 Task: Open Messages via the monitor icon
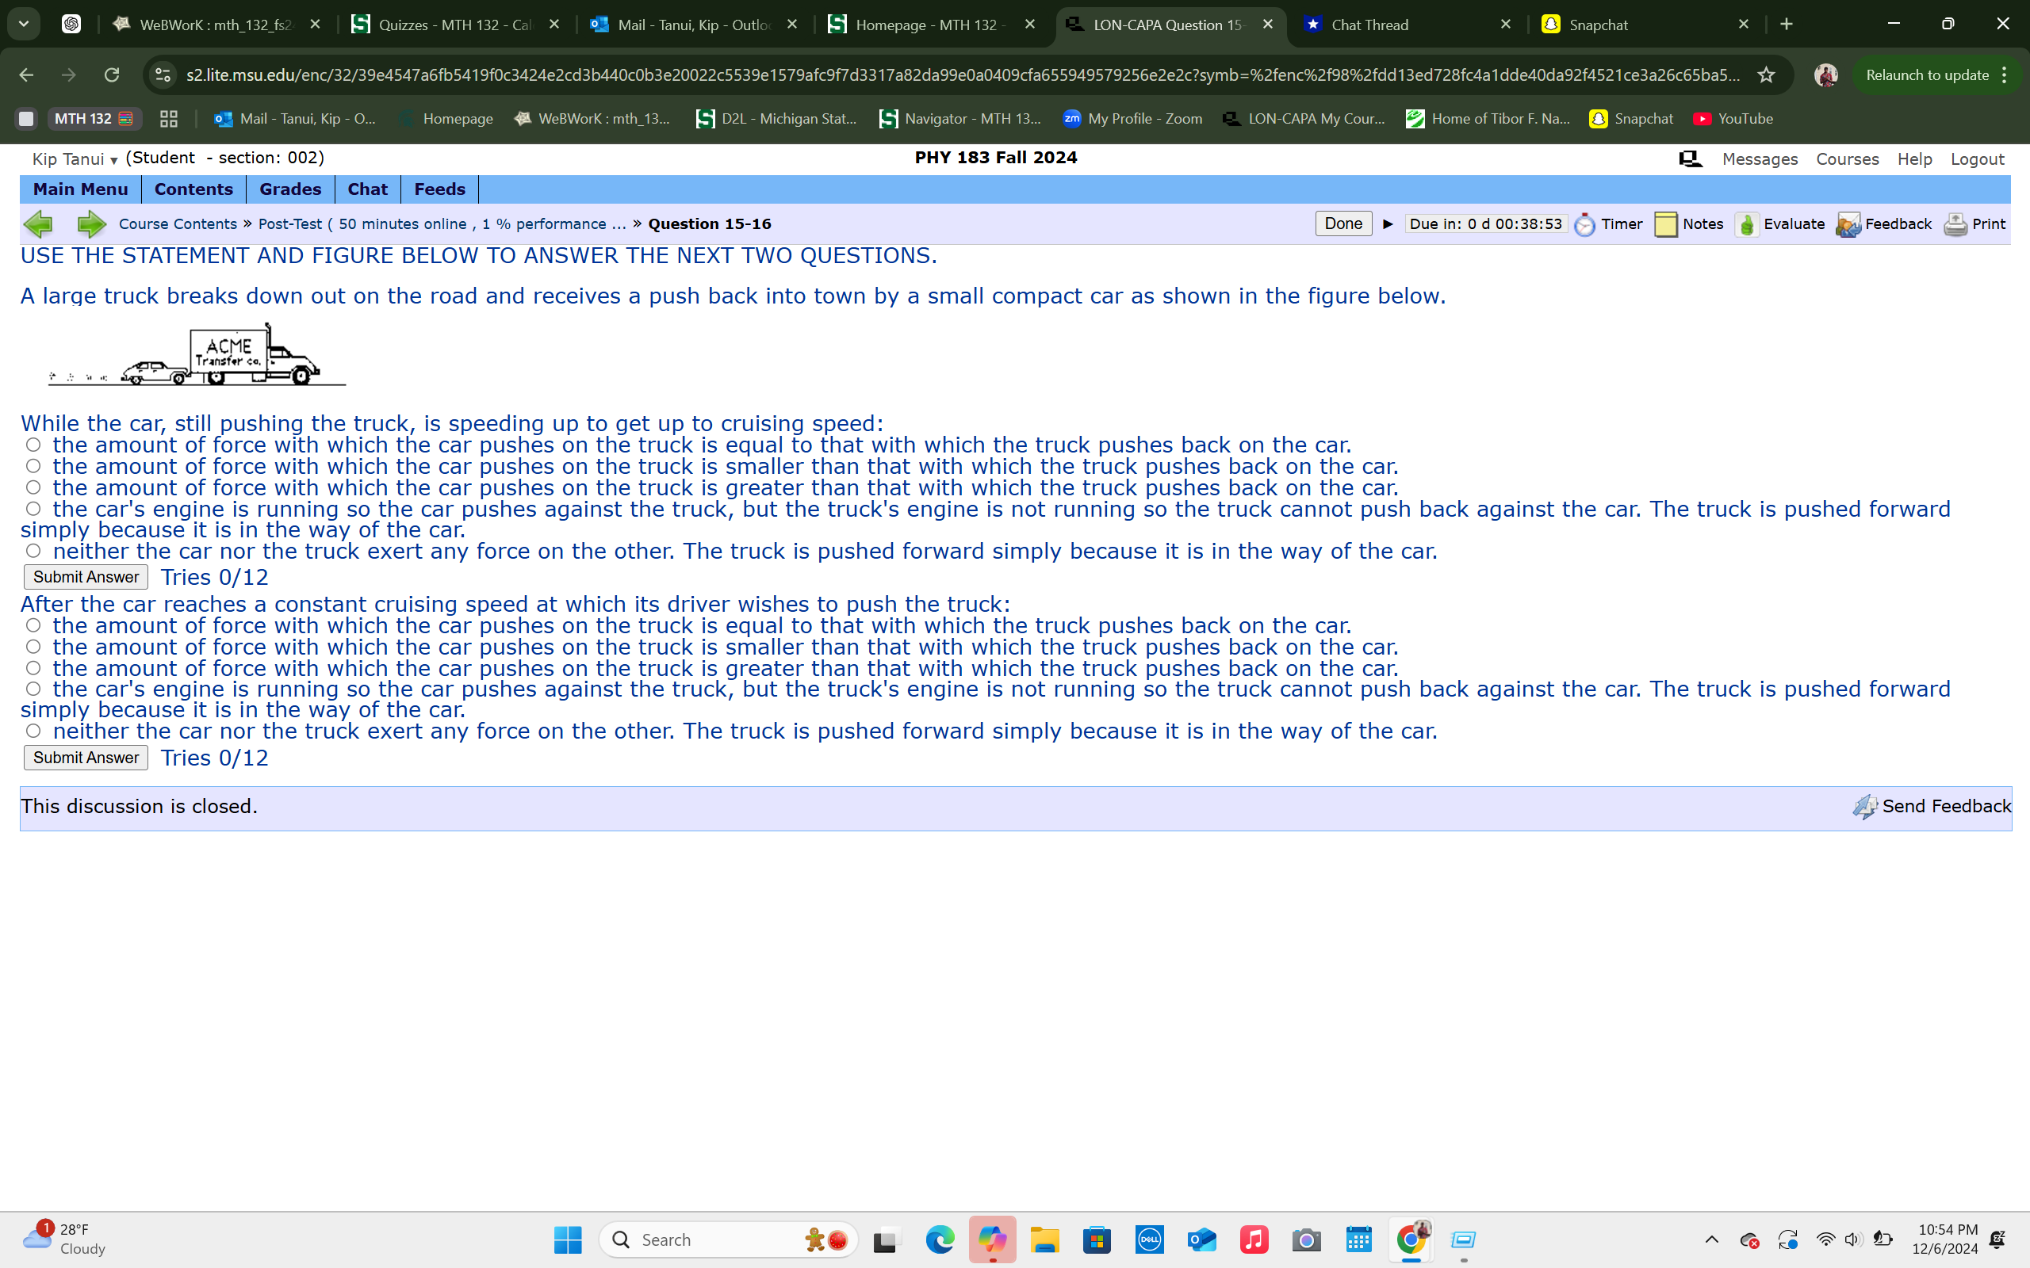[1691, 158]
